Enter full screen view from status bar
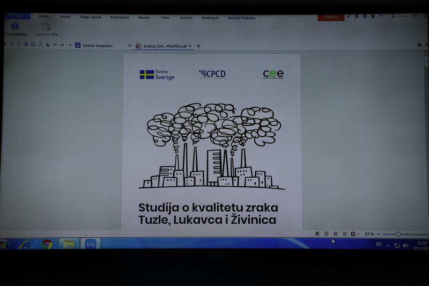Image resolution: width=429 pixels, height=286 pixels. point(317,234)
